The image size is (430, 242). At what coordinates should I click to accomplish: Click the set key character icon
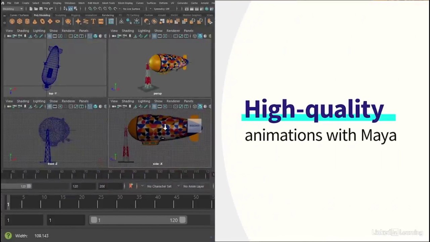(x=131, y=186)
